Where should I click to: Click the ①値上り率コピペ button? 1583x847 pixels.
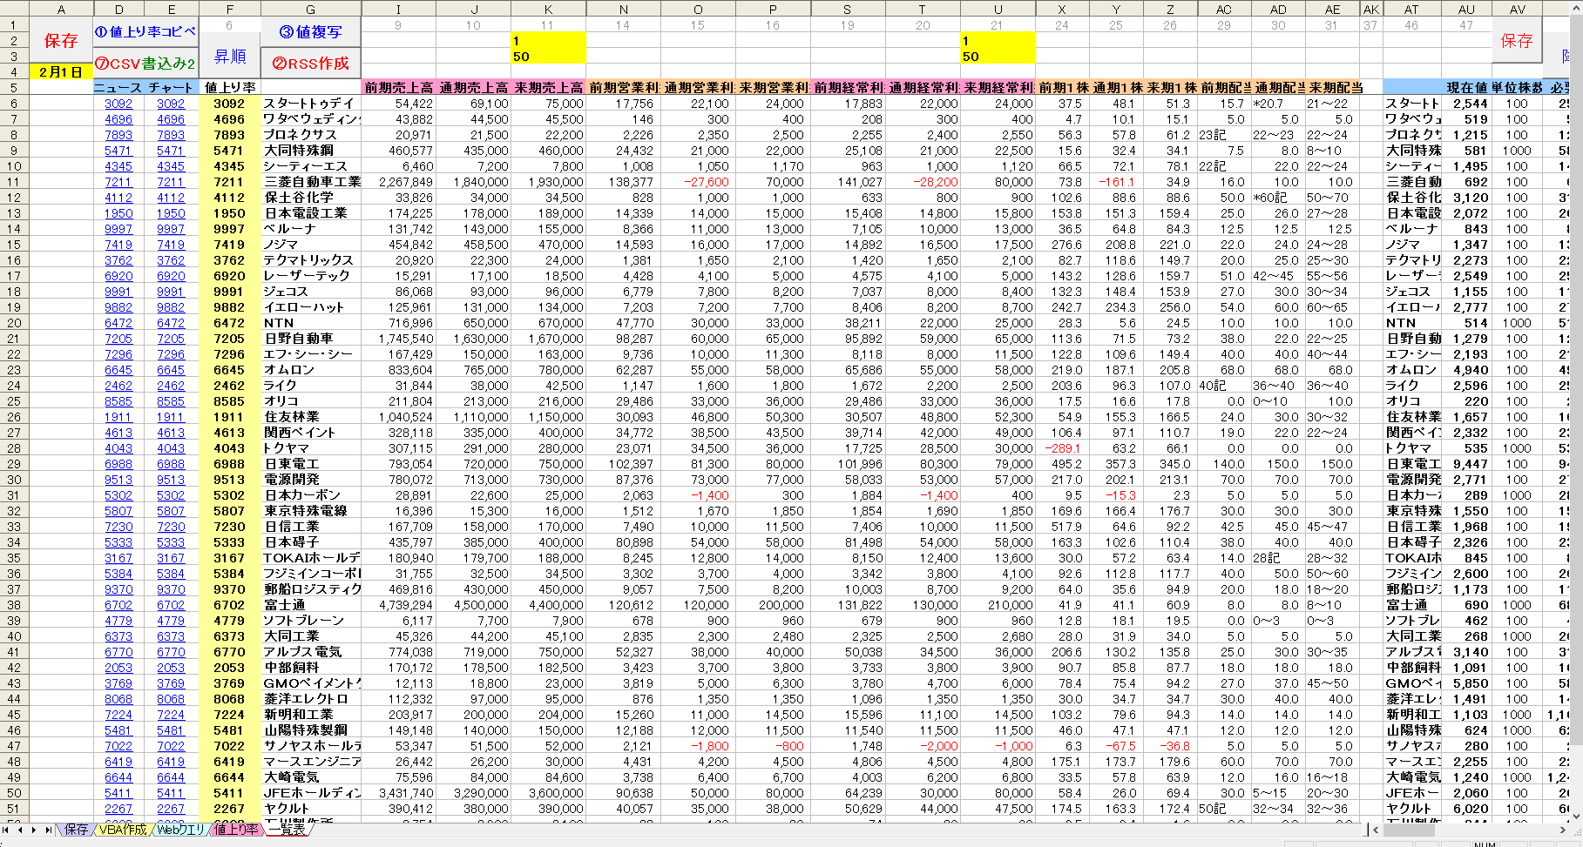tap(145, 32)
